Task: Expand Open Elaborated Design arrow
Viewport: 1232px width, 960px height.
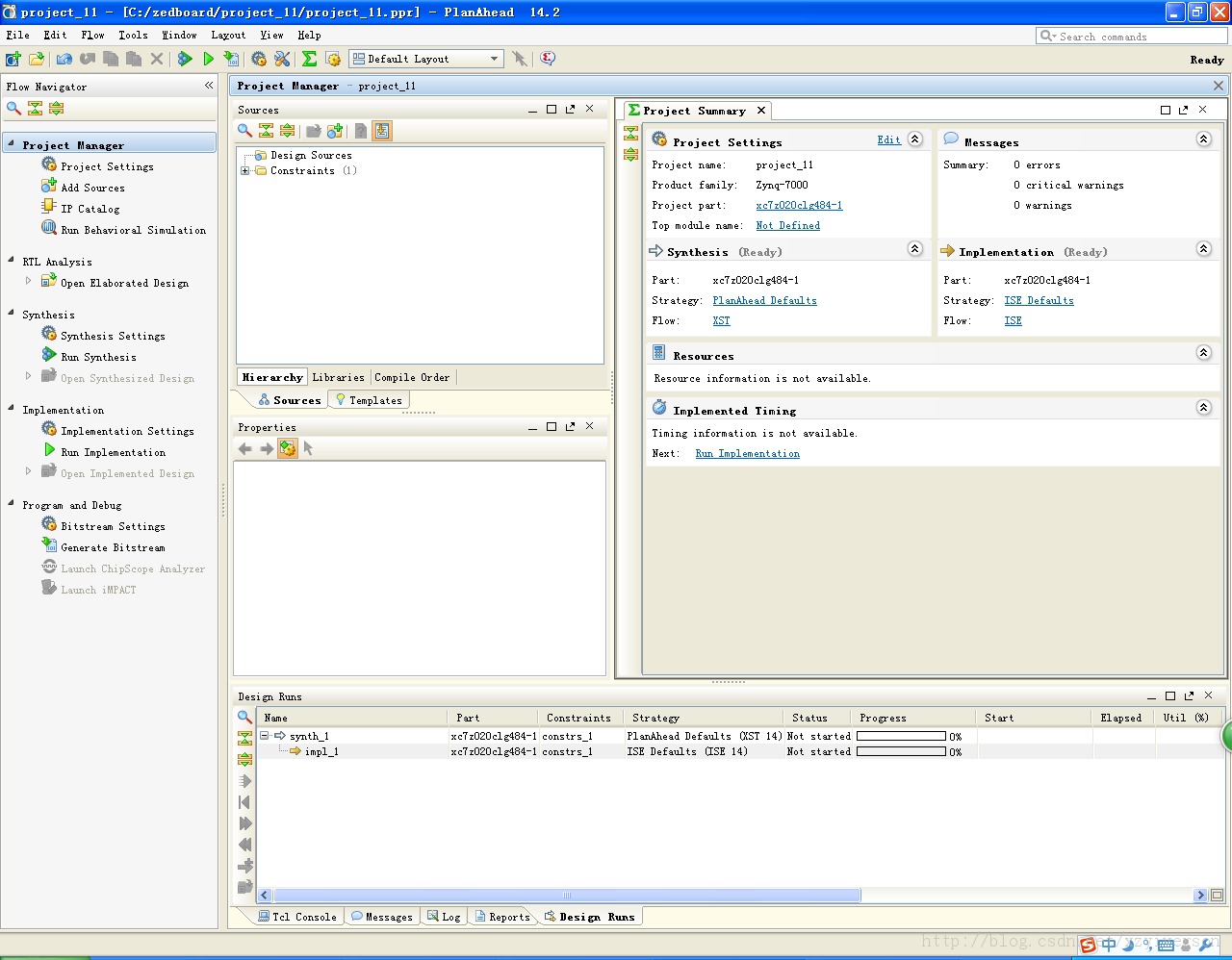Action: coord(28,282)
